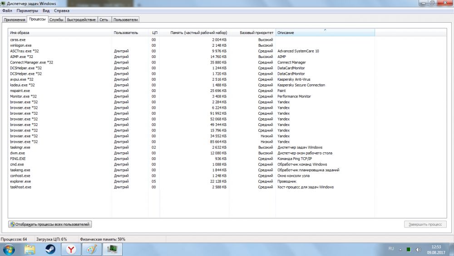Launch Steam from the taskbar
454x256 pixels.
tap(49, 249)
